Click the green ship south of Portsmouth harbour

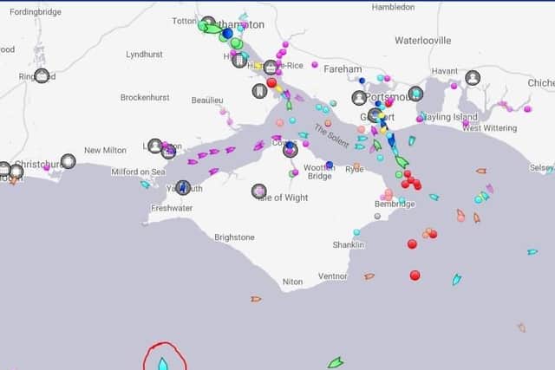[402, 162]
